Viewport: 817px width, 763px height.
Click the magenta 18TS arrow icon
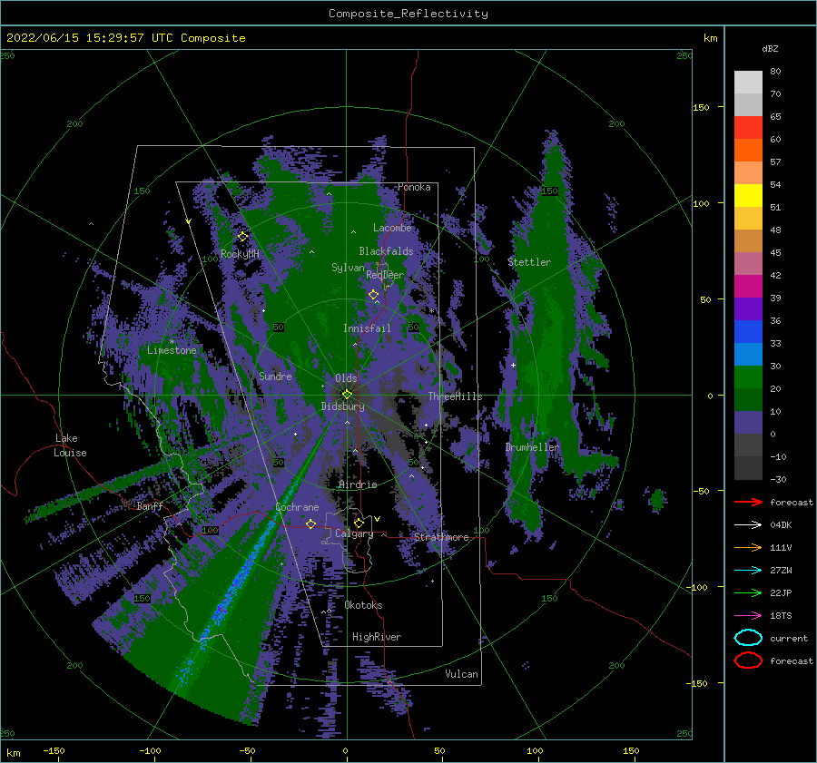click(748, 616)
